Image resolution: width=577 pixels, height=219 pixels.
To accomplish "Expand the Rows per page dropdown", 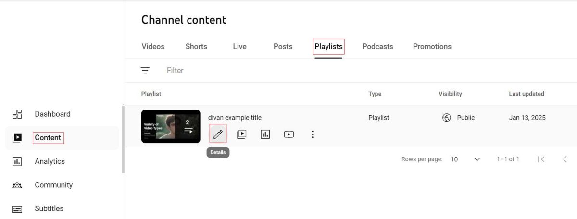I will (465, 159).
